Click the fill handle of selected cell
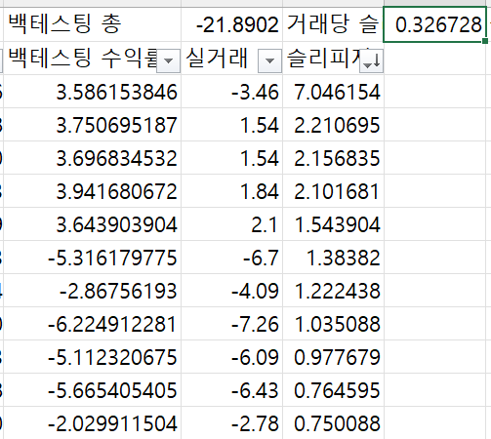The image size is (491, 439). [x=485, y=41]
